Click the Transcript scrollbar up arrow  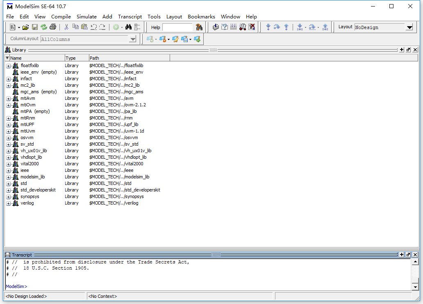pos(415,262)
